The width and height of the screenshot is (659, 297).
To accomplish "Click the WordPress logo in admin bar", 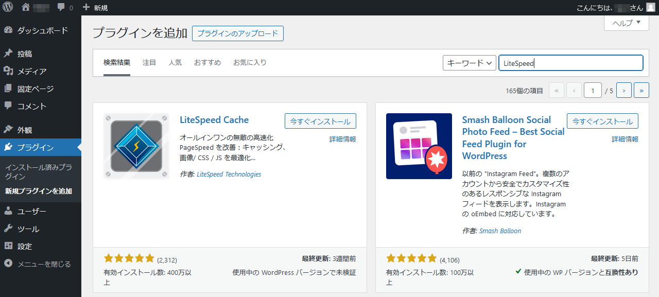I will click(8, 8).
